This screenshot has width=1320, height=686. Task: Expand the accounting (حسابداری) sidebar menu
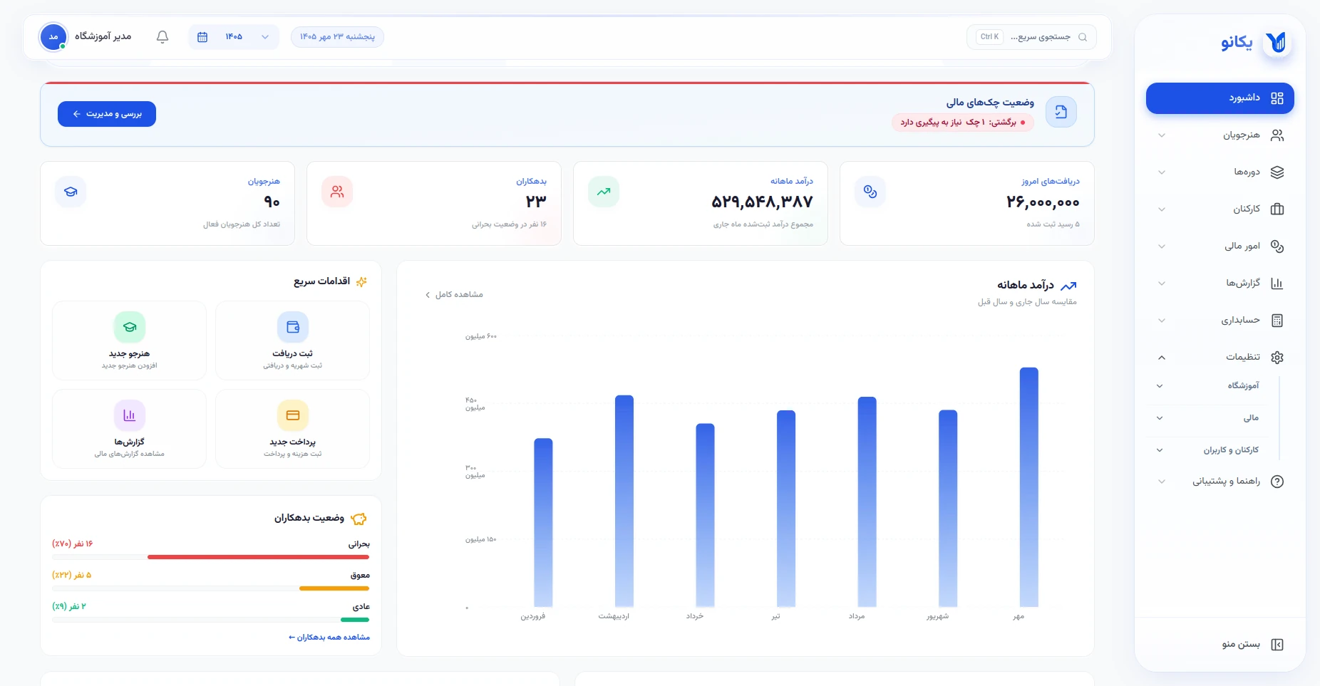click(x=1220, y=321)
